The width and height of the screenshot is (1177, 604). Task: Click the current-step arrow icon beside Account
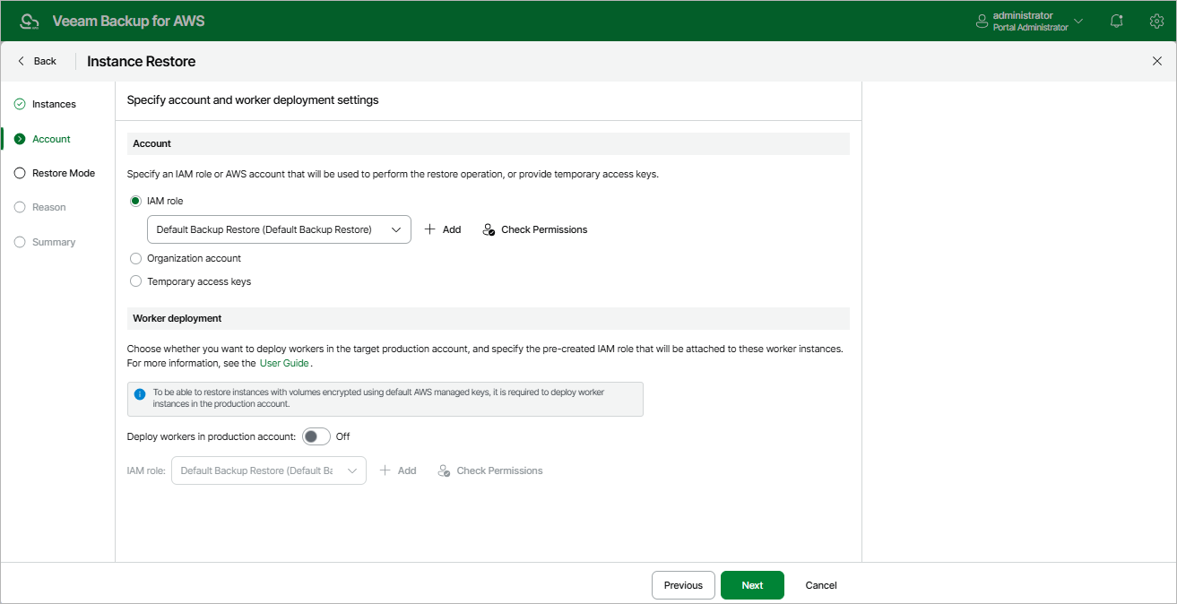tap(20, 139)
